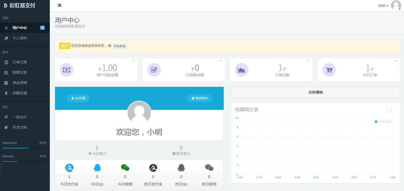404x191 pixels.
Task: Toggle the 结算统计表 chart switch
Action: [x=391, y=110]
